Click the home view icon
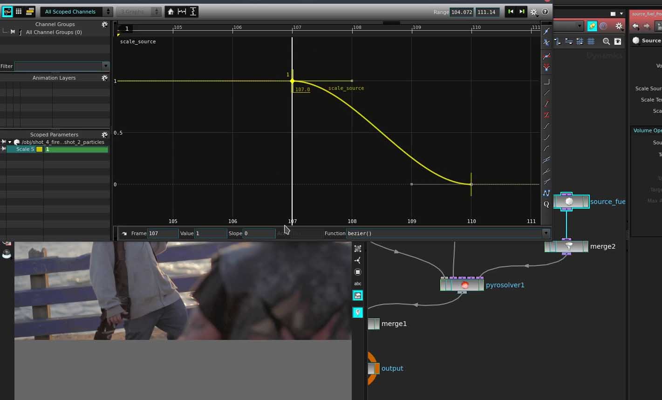The image size is (662, 400). coord(171,12)
